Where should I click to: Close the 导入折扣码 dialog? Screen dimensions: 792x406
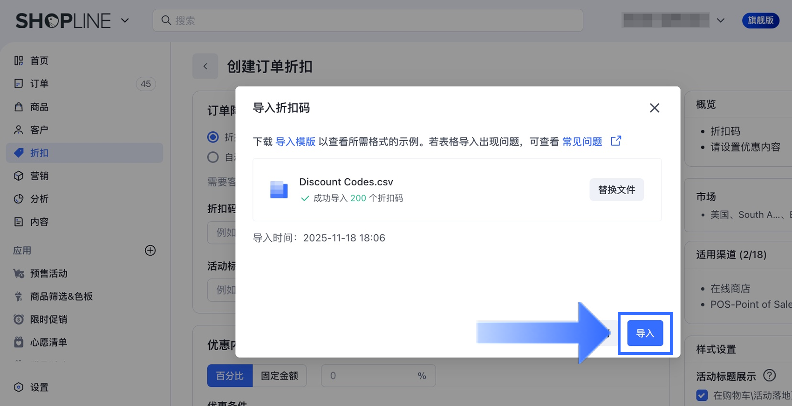[x=655, y=108]
